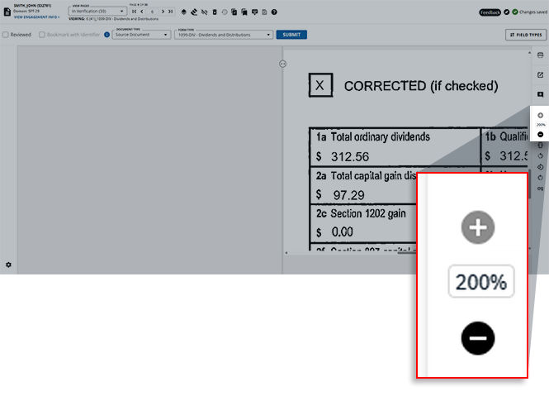Go to the previous page
This screenshot has height=396, width=549.
(142, 12)
